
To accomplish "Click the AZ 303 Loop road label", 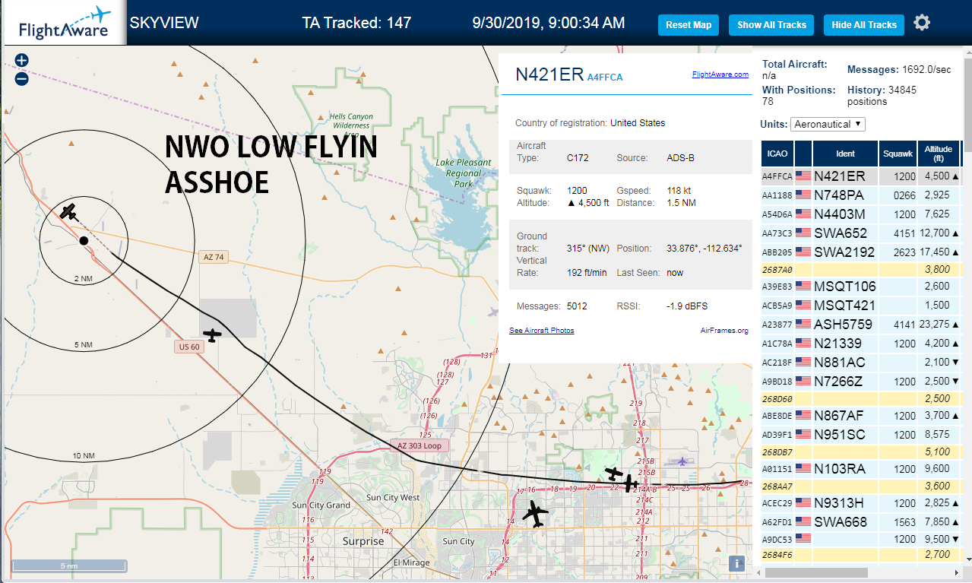I will 419,445.
